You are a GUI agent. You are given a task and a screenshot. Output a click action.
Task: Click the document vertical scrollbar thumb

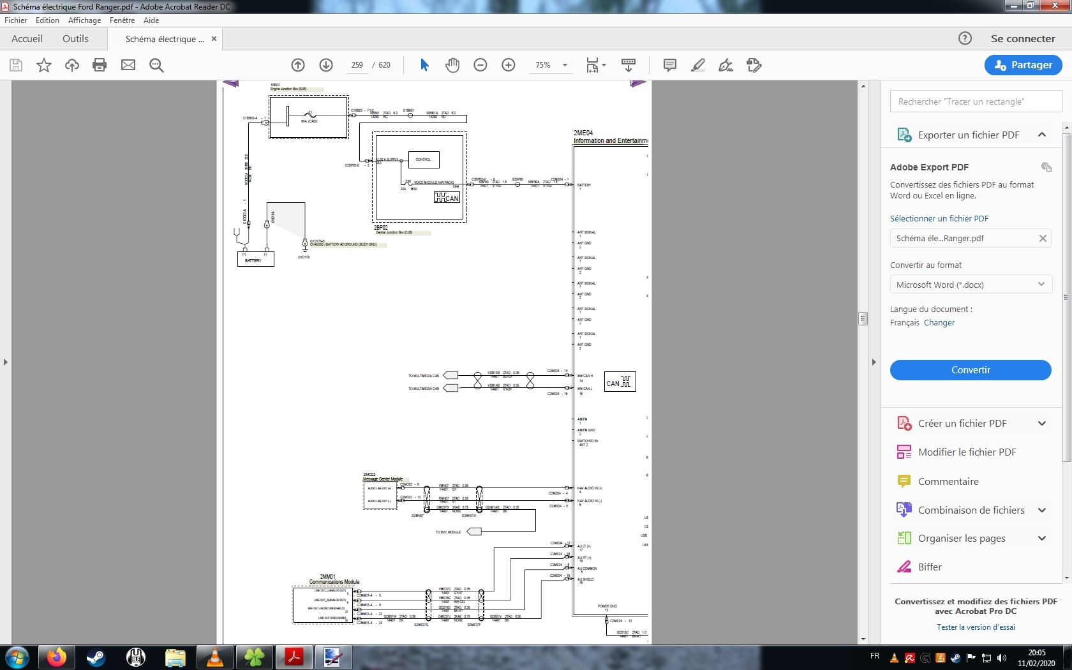coord(863,318)
